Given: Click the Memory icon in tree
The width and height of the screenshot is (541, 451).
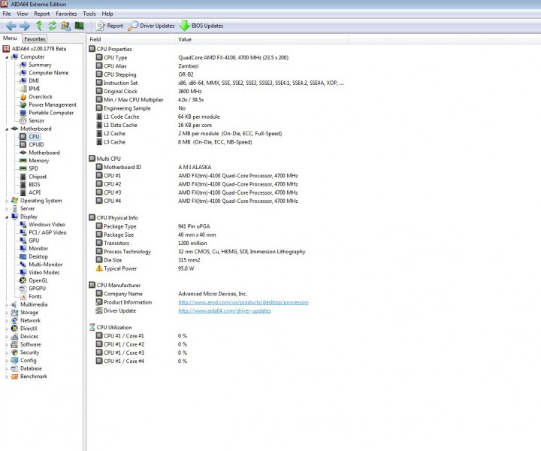Looking at the screenshot, I should 23,160.
